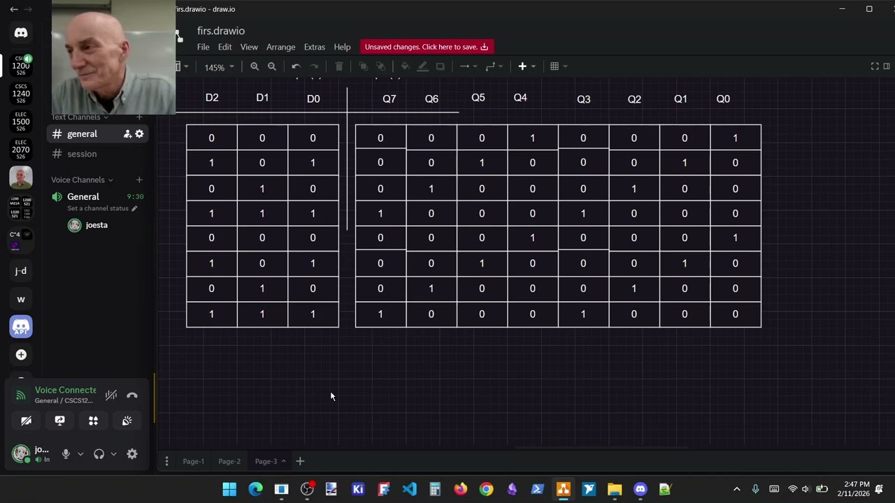Open the Help menu

342,47
